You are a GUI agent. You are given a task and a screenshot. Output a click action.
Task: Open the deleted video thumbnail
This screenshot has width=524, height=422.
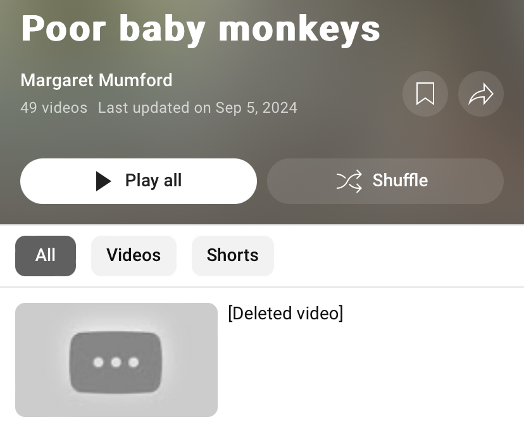click(116, 360)
